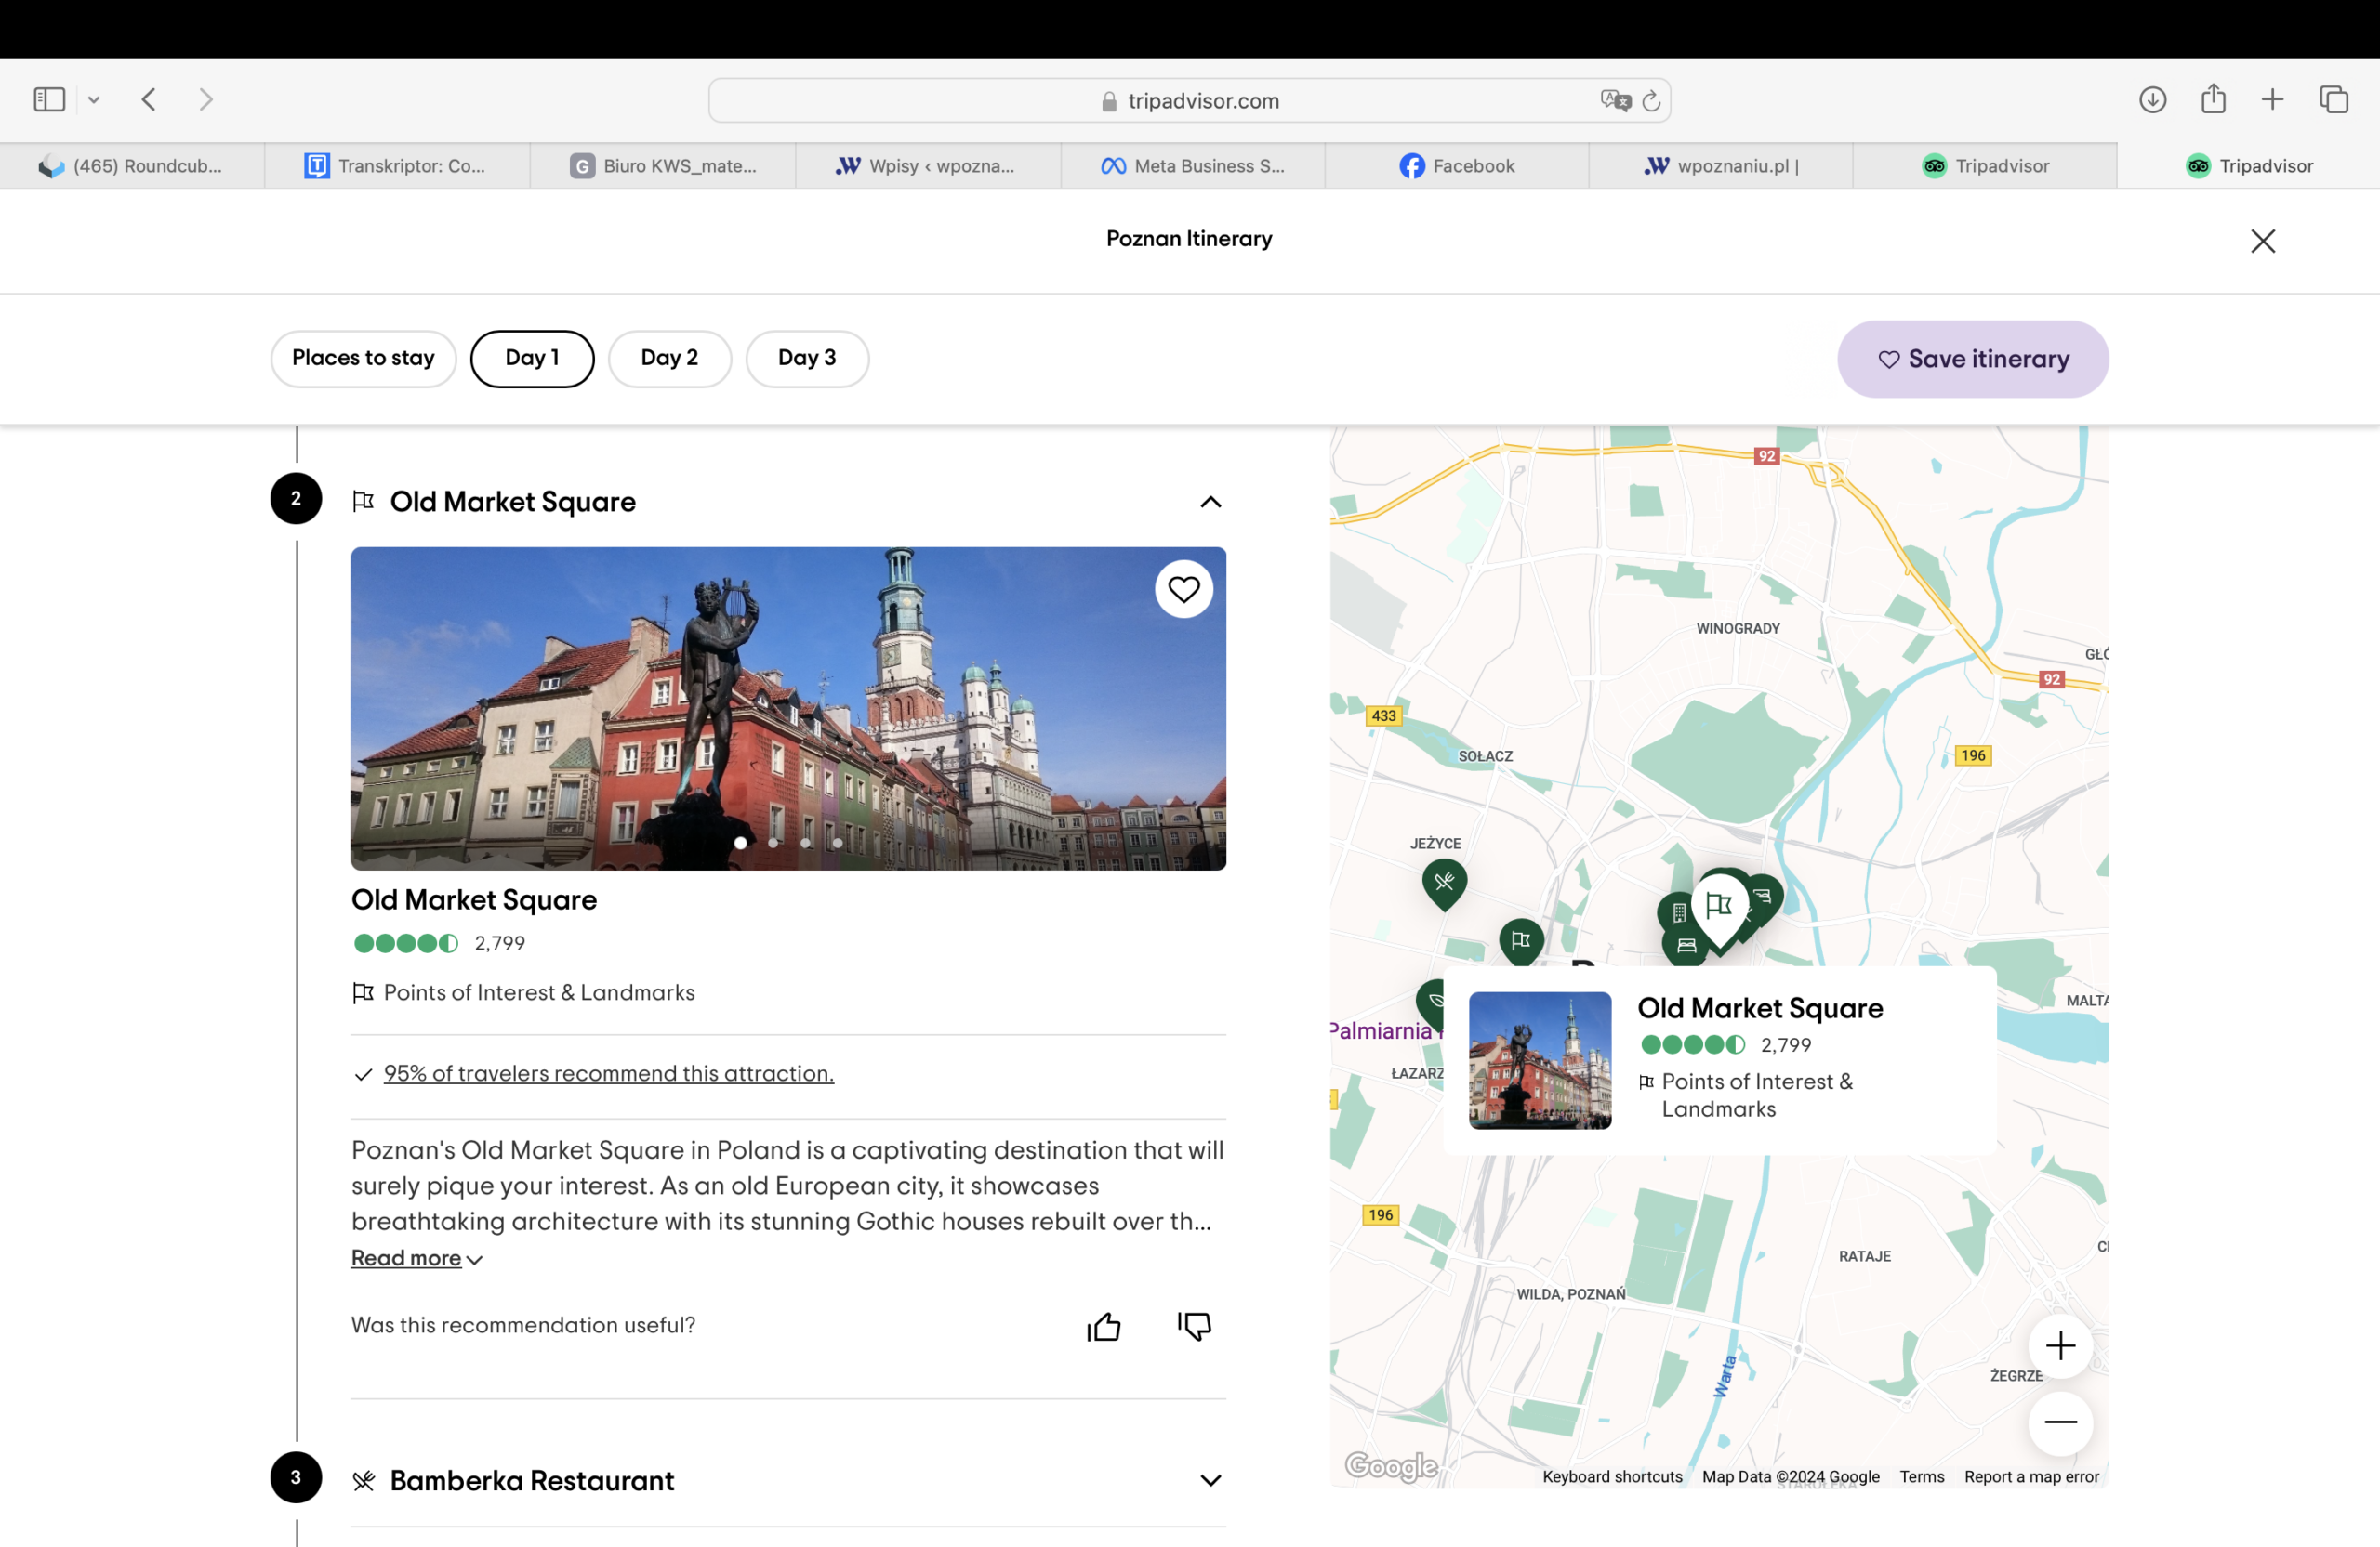This screenshot has width=2380, height=1547.
Task: Click the downloads icon in browser toolbar
Action: 2154,98
